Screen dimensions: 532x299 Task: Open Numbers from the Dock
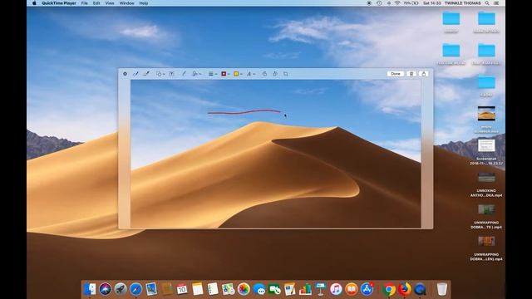point(305,289)
